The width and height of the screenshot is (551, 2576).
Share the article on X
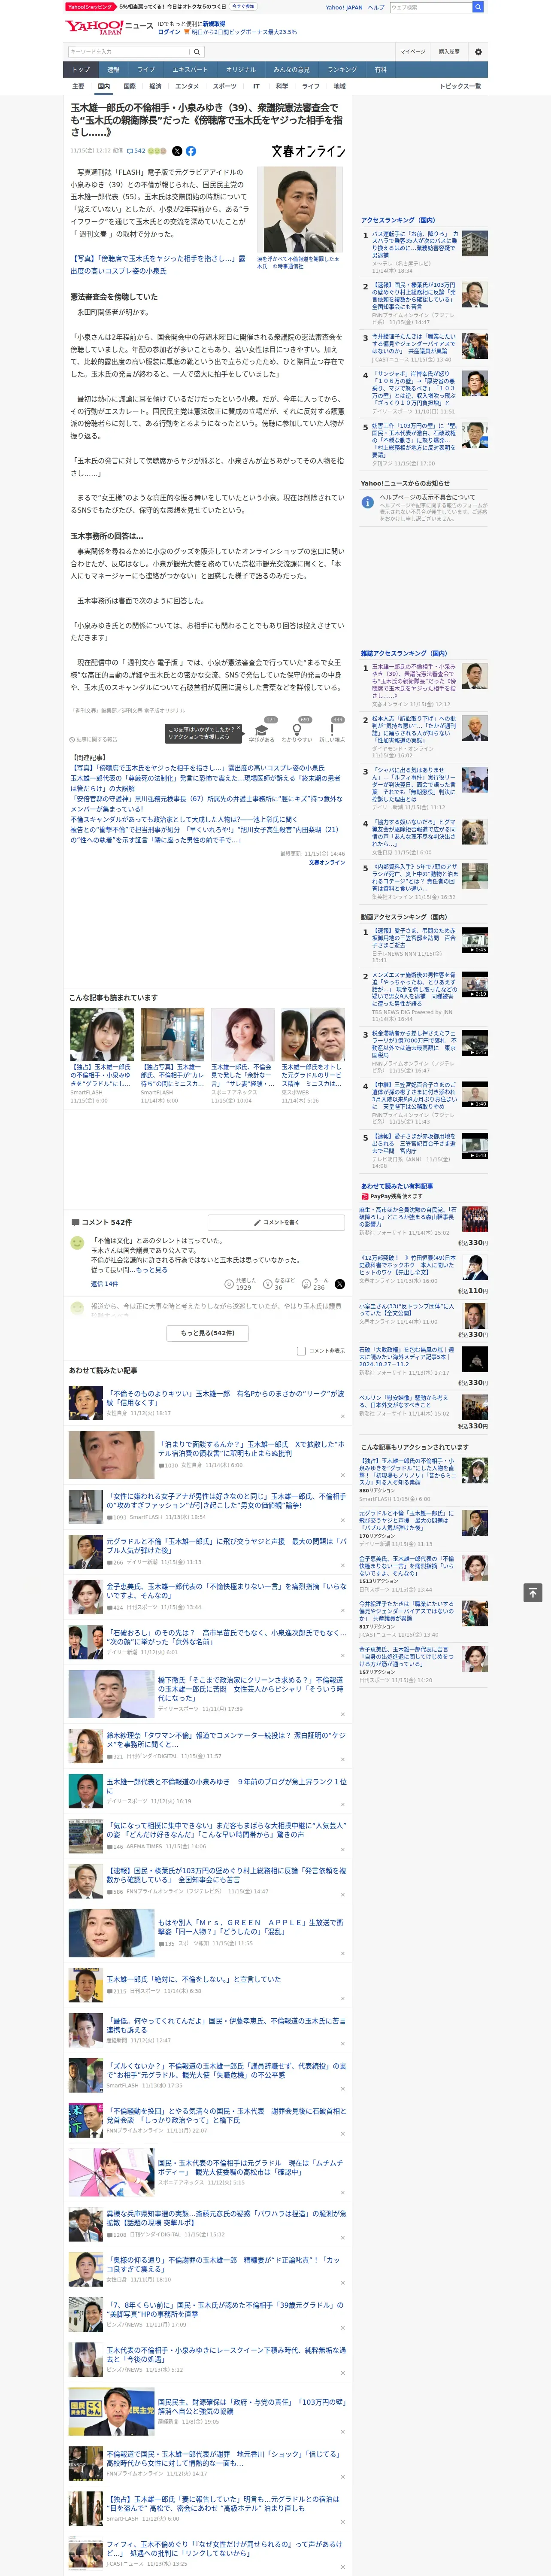click(177, 151)
